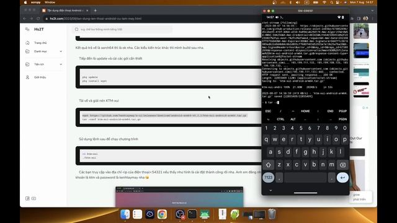397x223 pixels.
Task: Tap the ?123 symbols key
Action: pyautogui.click(x=269, y=178)
